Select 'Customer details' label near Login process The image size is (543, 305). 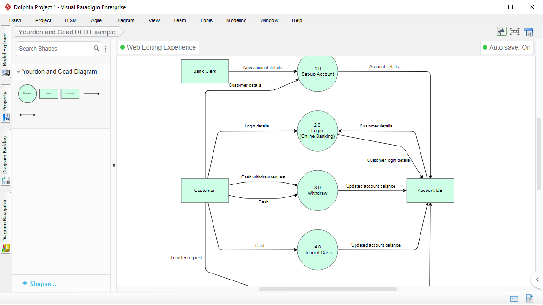point(376,126)
